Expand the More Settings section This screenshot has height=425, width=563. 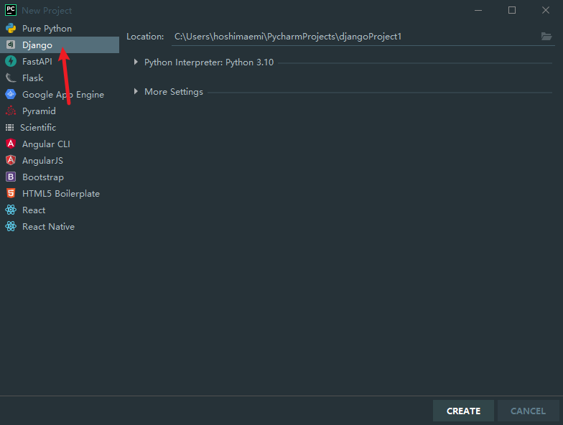[136, 92]
